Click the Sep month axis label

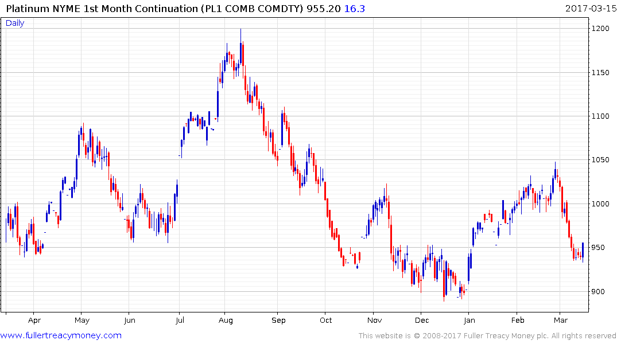pyautogui.click(x=278, y=320)
